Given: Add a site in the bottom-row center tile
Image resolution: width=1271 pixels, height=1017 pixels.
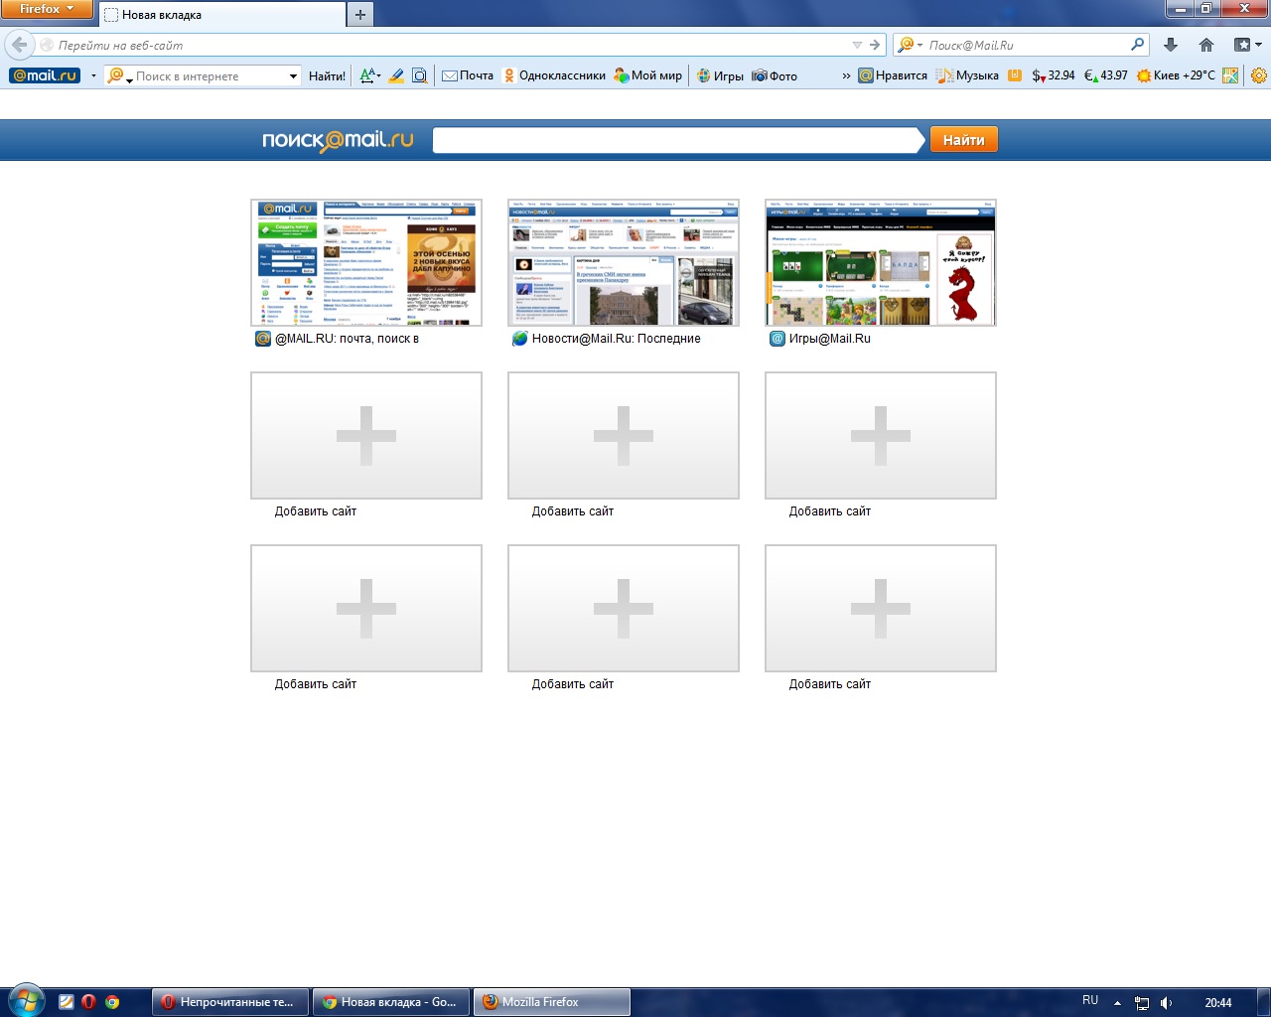Looking at the screenshot, I should 624,608.
